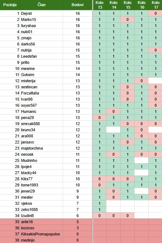Click the Pozicija column header

click(x=10, y=5)
